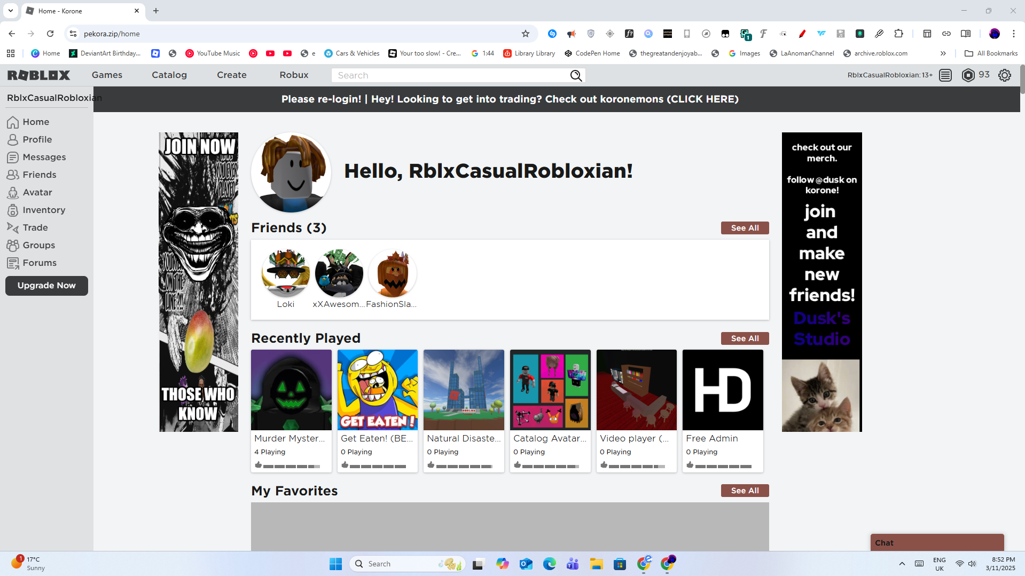Open the YouTube Music bookmark
This screenshot has width=1025, height=576.
click(x=213, y=53)
